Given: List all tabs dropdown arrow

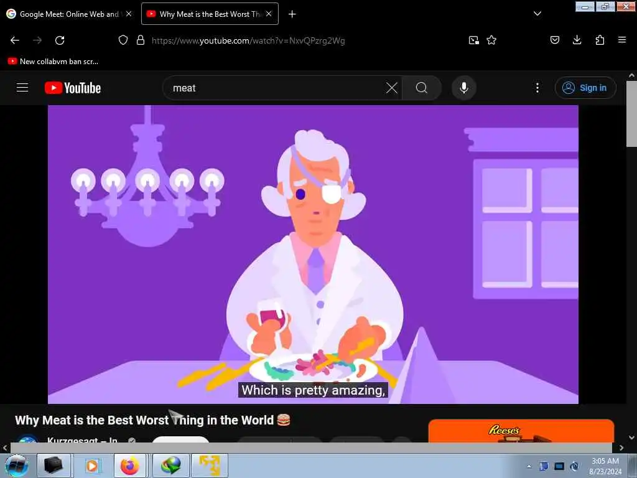Looking at the screenshot, I should click(x=537, y=14).
